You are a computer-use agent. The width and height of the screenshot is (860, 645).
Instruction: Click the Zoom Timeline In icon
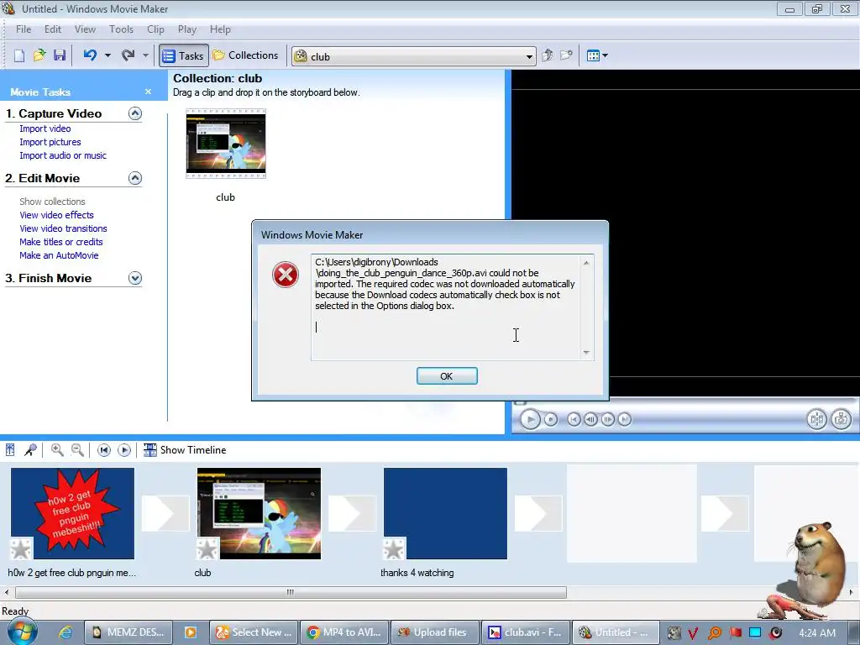pos(56,450)
